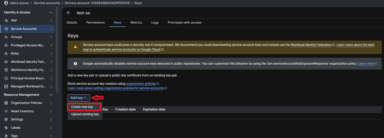
Task: Select the Keys tab
Action: click(x=117, y=22)
